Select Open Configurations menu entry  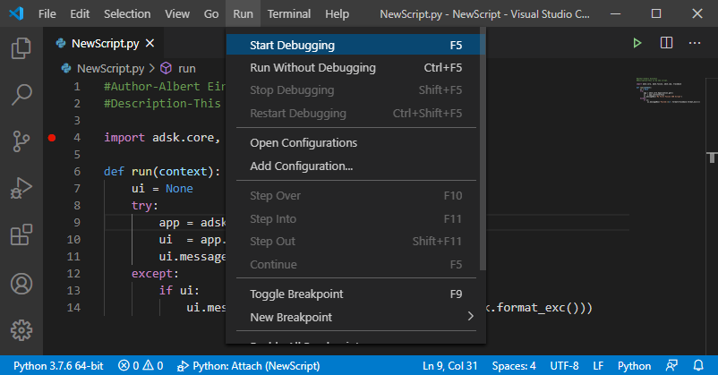click(355, 143)
